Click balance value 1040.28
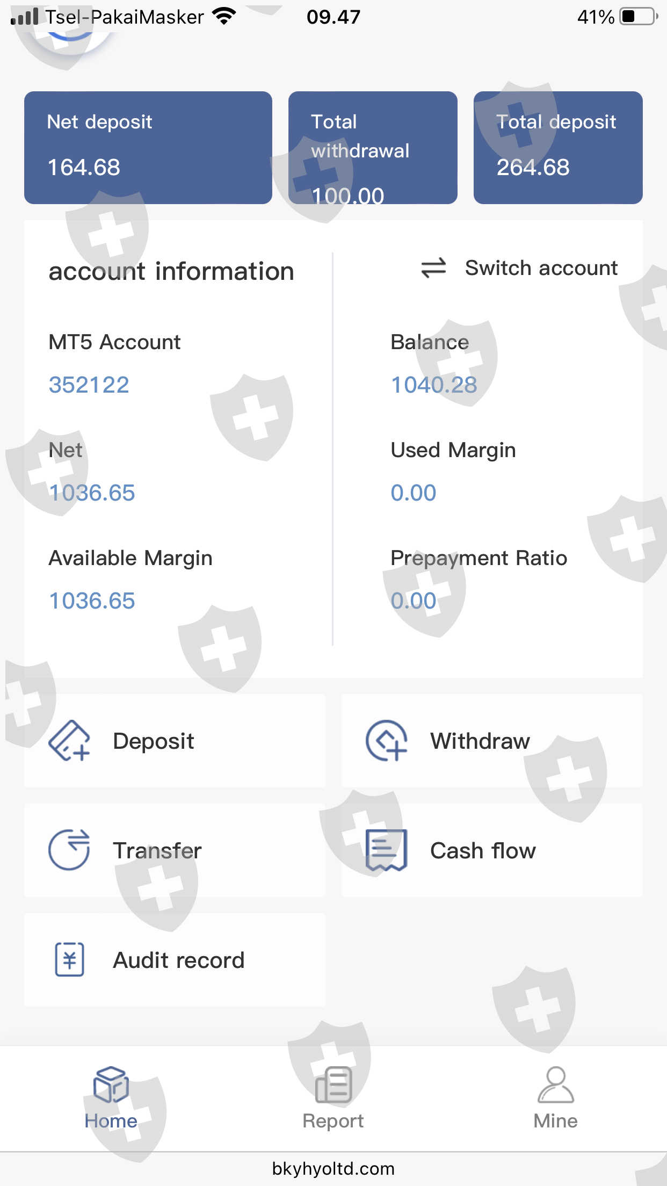The height and width of the screenshot is (1186, 667). 434,385
